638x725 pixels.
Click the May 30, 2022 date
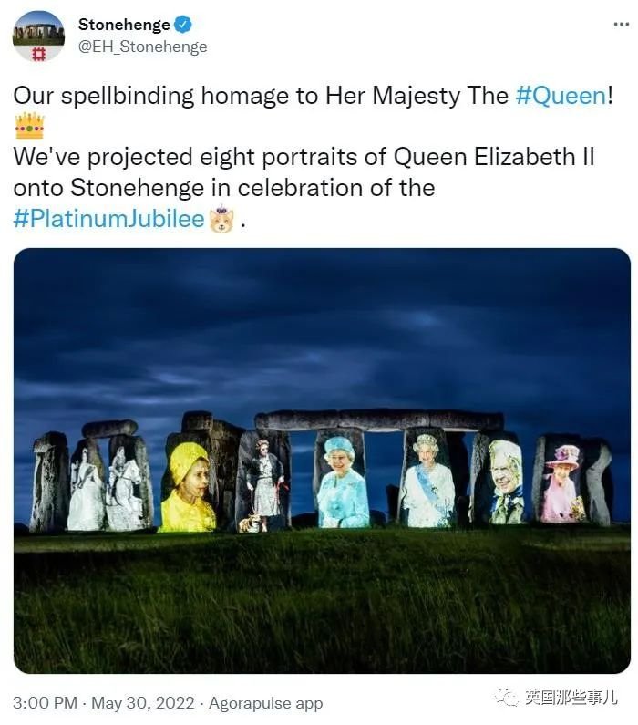pyautogui.click(x=143, y=703)
